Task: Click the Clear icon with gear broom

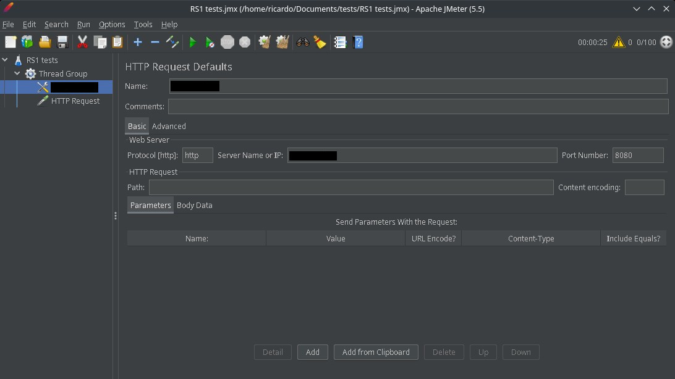Action: point(265,42)
